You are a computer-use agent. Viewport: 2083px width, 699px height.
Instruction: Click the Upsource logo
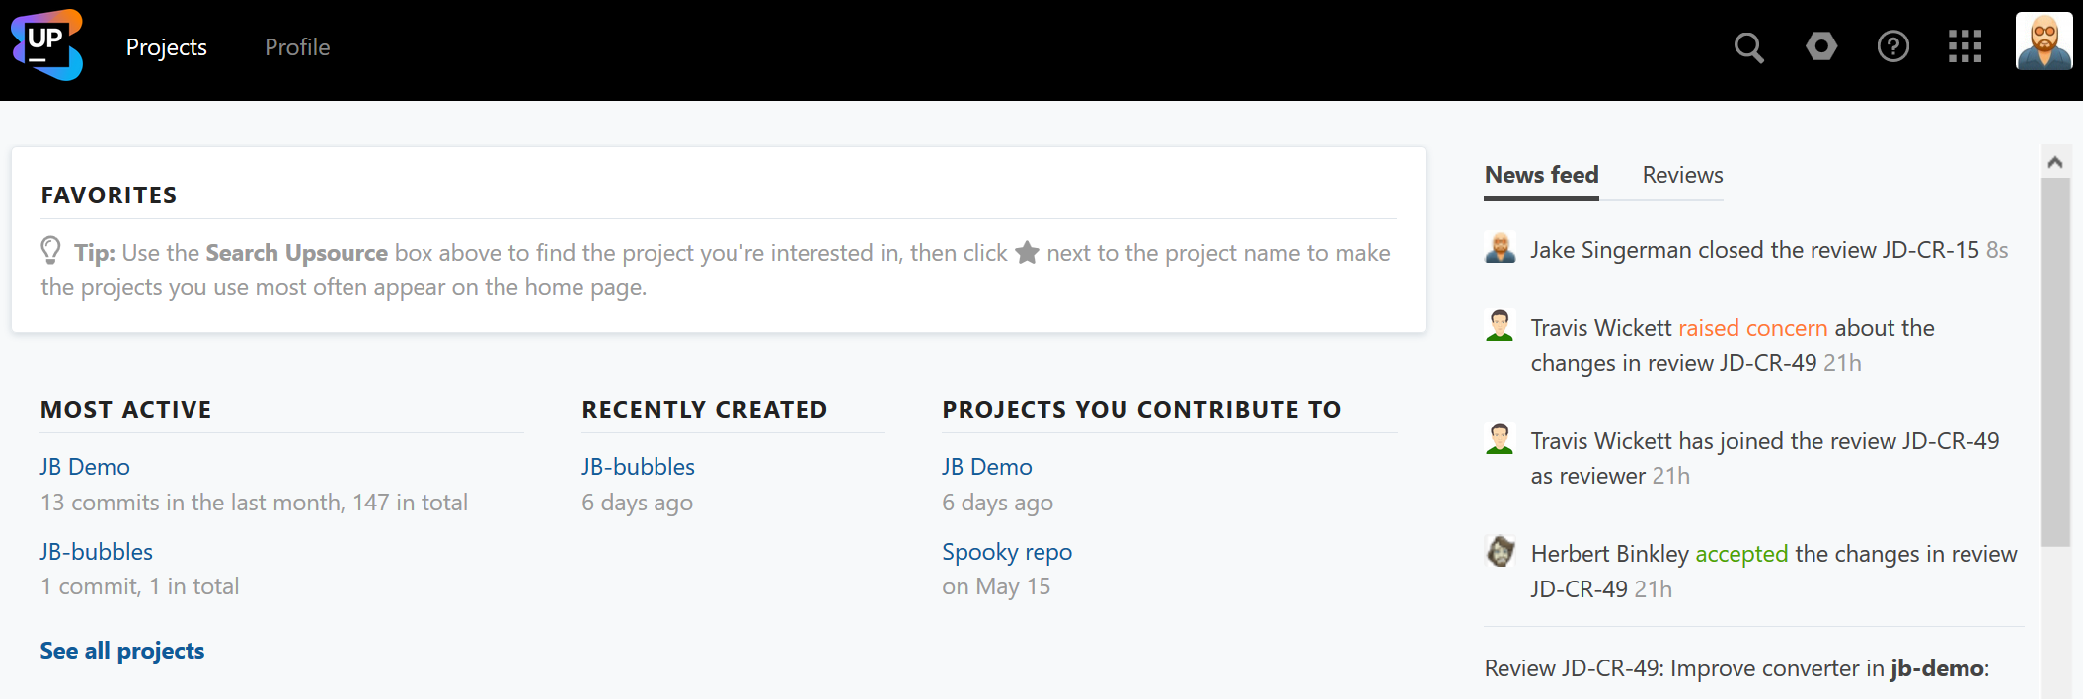pos(46,45)
